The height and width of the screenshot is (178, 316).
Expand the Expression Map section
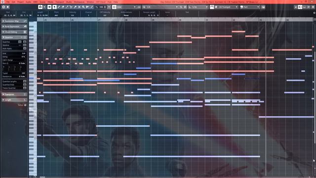pos(14,21)
